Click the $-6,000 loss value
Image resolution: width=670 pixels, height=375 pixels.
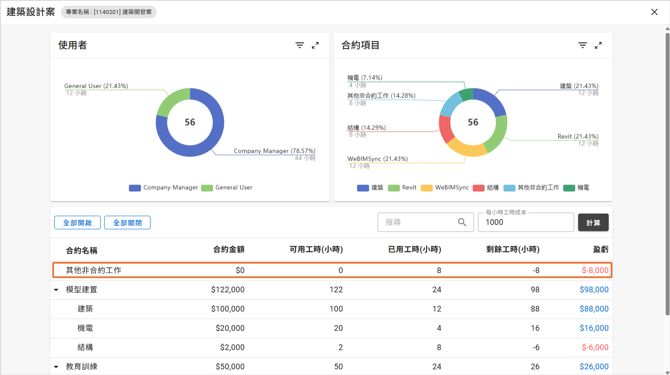[x=595, y=347]
